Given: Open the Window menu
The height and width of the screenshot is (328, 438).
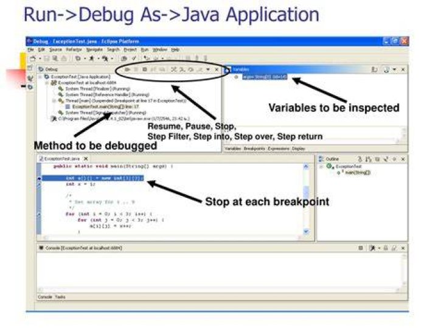Looking at the screenshot, I should click(159, 50).
